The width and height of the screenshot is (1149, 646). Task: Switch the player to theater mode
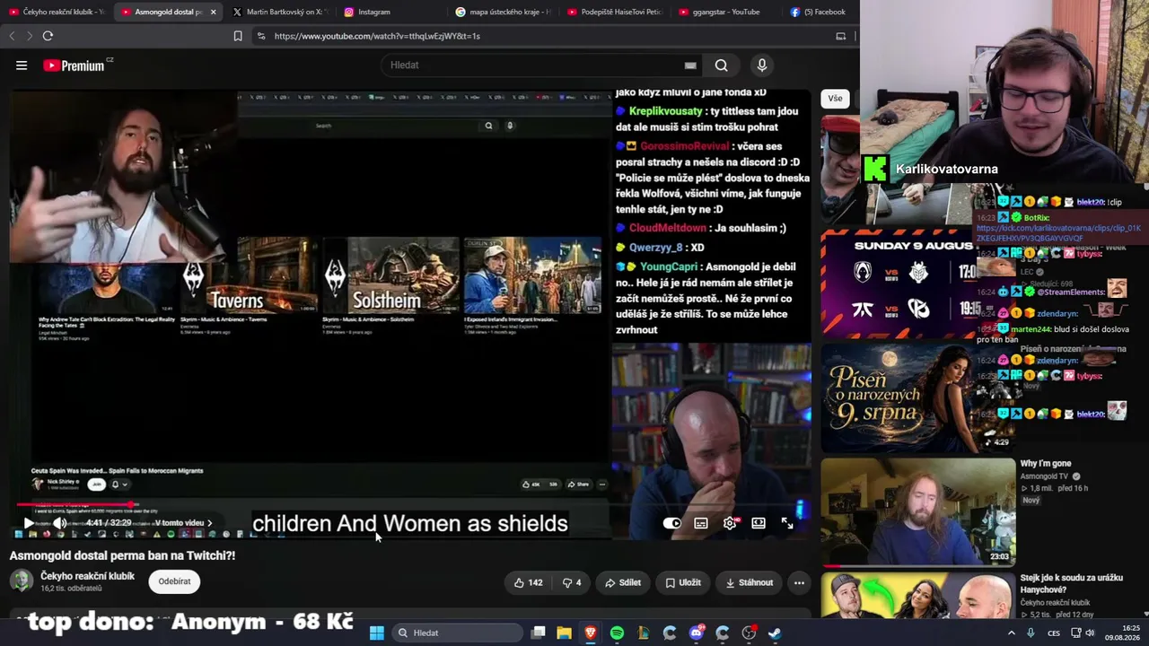click(x=759, y=523)
